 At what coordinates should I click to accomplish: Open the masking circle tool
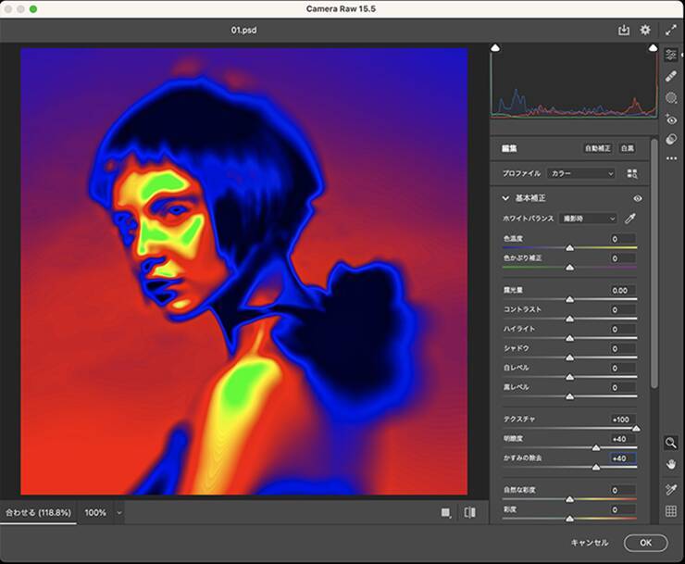[671, 97]
